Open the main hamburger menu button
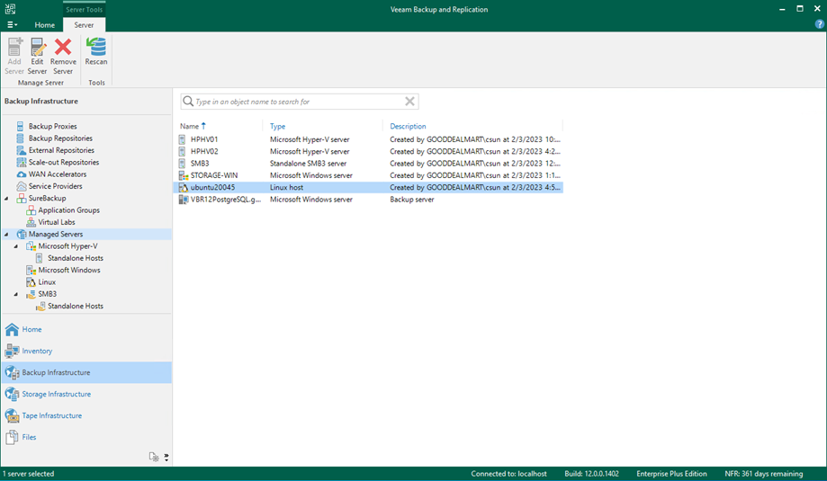827x481 pixels. click(12, 25)
